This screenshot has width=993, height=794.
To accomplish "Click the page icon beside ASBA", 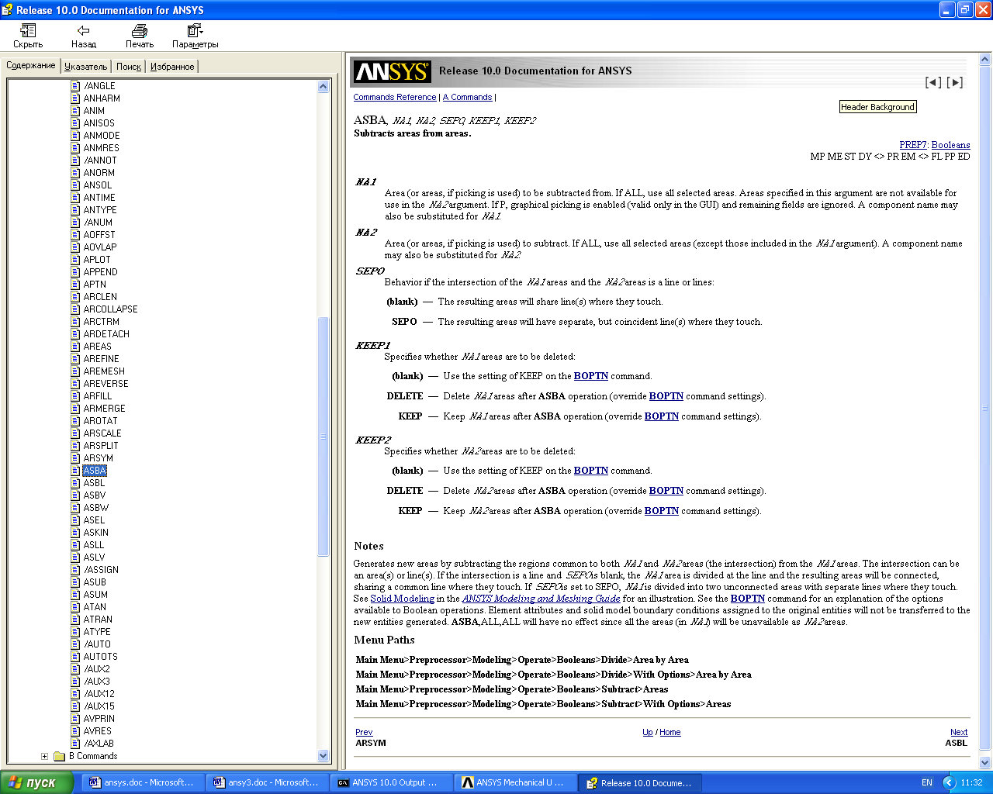I will tap(75, 471).
